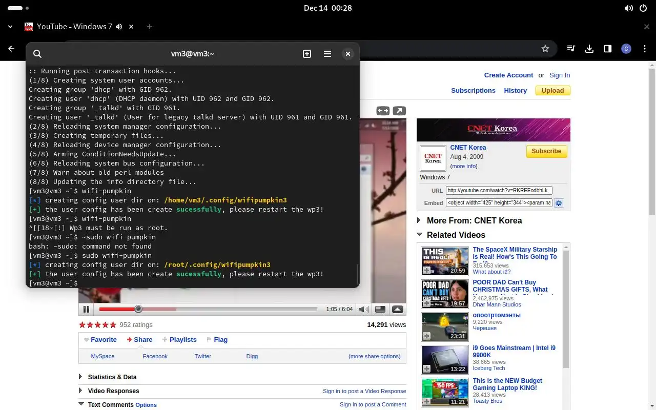Open the terminal hamburger menu
Image resolution: width=656 pixels, height=410 pixels.
[x=327, y=54]
